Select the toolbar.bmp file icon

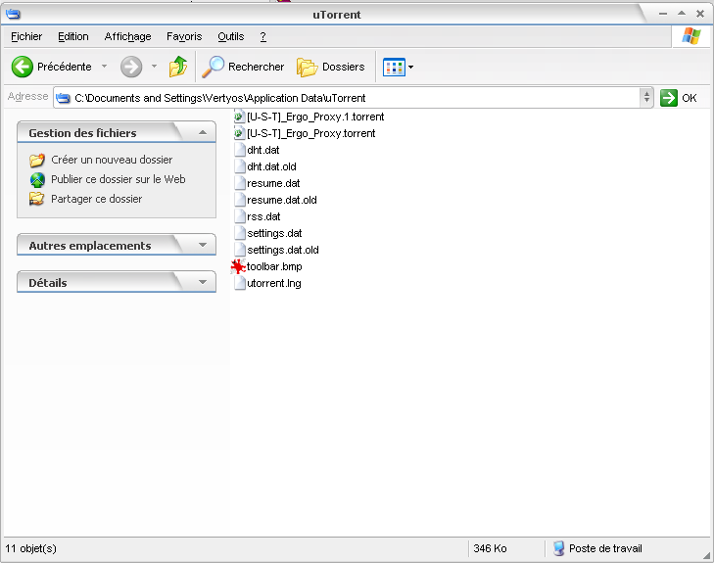click(x=239, y=266)
